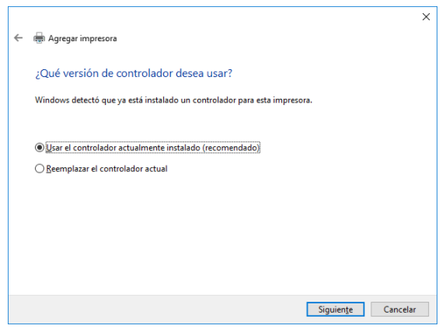Go back using the left arrow

click(x=18, y=38)
